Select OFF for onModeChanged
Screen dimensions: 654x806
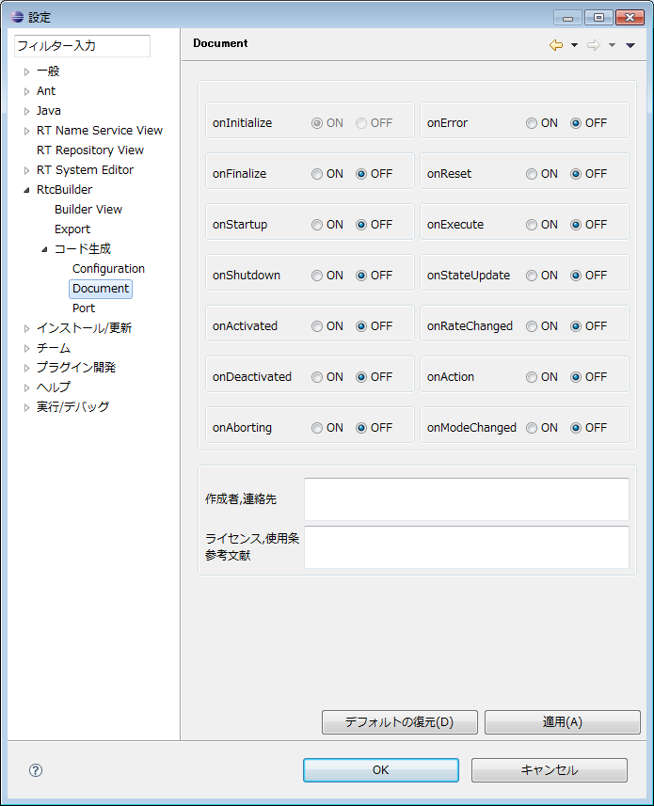click(x=576, y=428)
